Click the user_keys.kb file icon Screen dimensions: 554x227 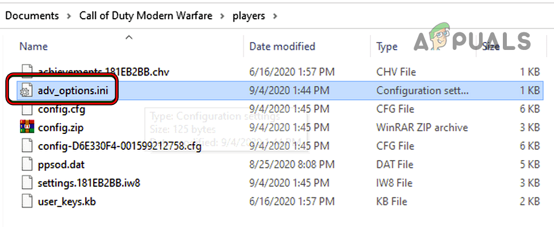click(26, 201)
